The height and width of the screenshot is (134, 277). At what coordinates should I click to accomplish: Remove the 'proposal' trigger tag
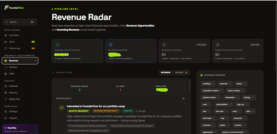[x=244, y=118]
